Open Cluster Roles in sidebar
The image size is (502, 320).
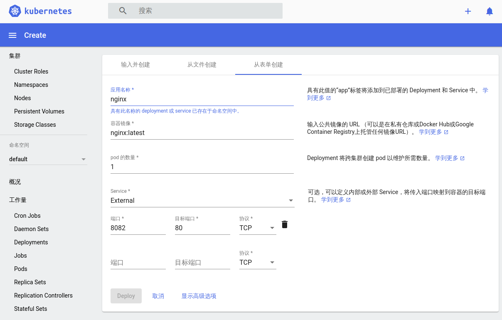pyautogui.click(x=31, y=71)
